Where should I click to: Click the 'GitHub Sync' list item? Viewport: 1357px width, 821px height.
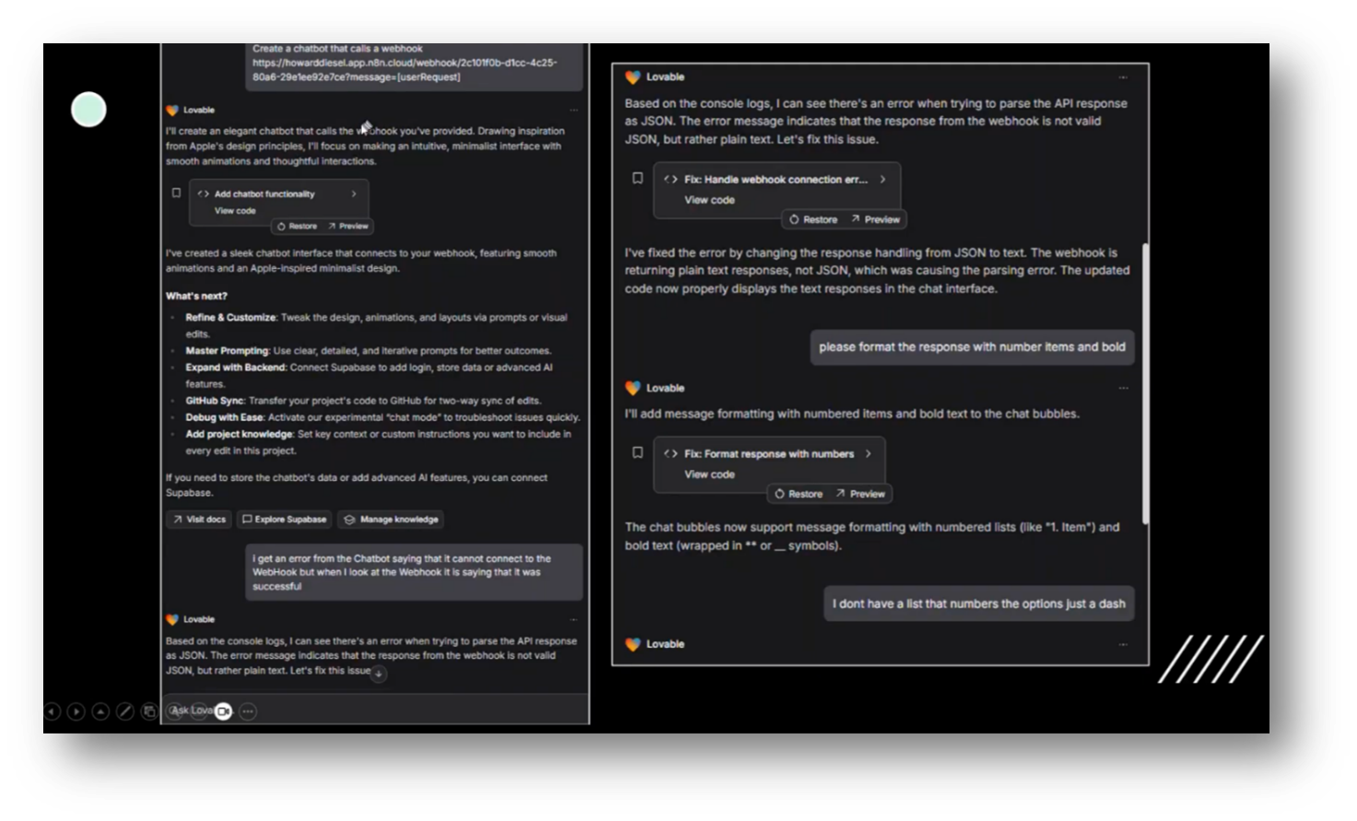click(x=363, y=401)
